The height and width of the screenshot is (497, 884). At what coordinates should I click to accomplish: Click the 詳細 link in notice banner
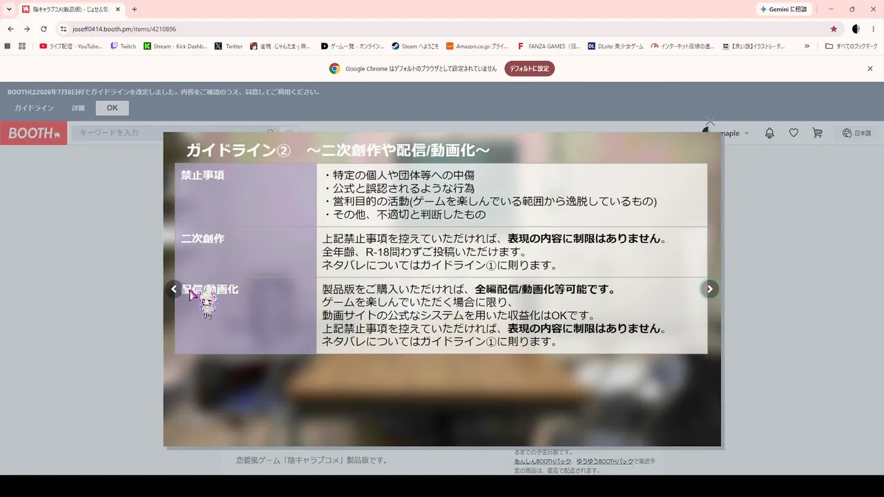pos(78,108)
